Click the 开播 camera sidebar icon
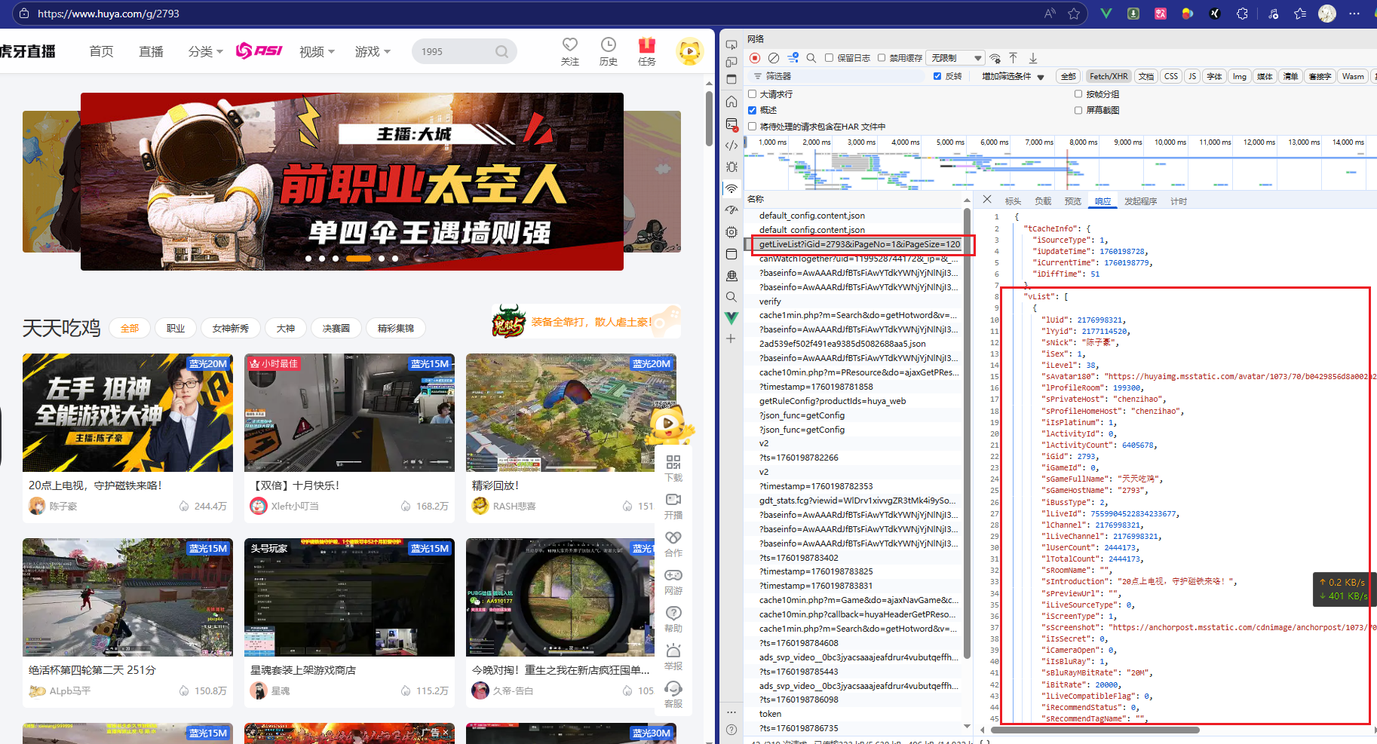This screenshot has width=1377, height=744. tap(673, 500)
